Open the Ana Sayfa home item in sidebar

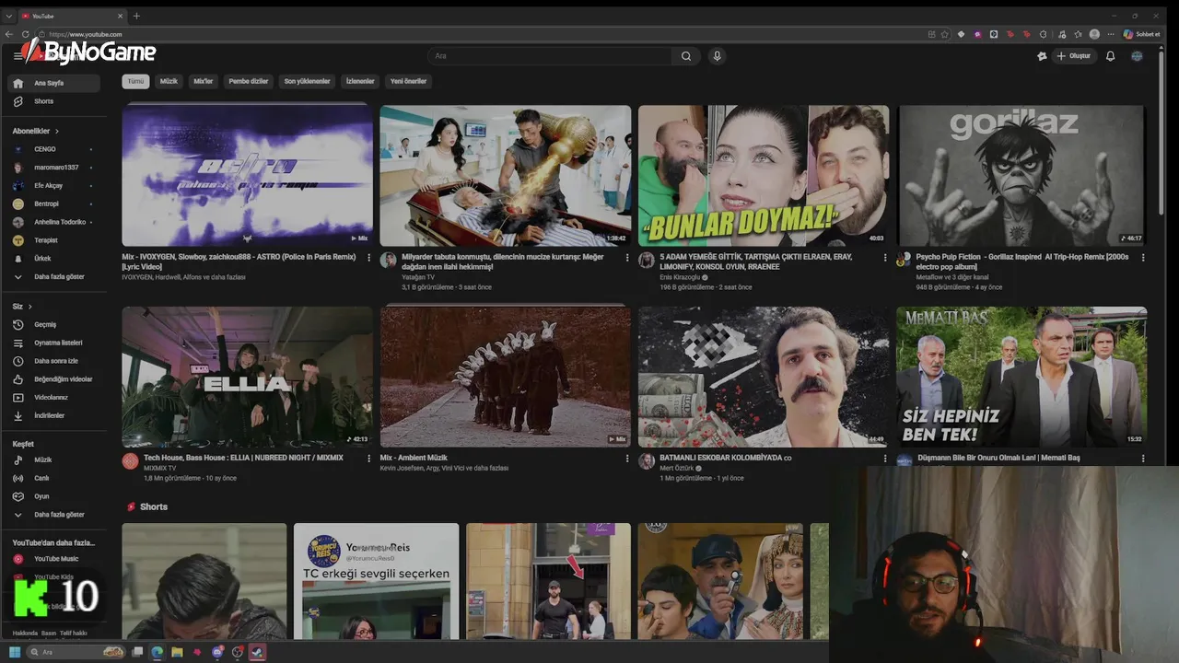coord(53,83)
